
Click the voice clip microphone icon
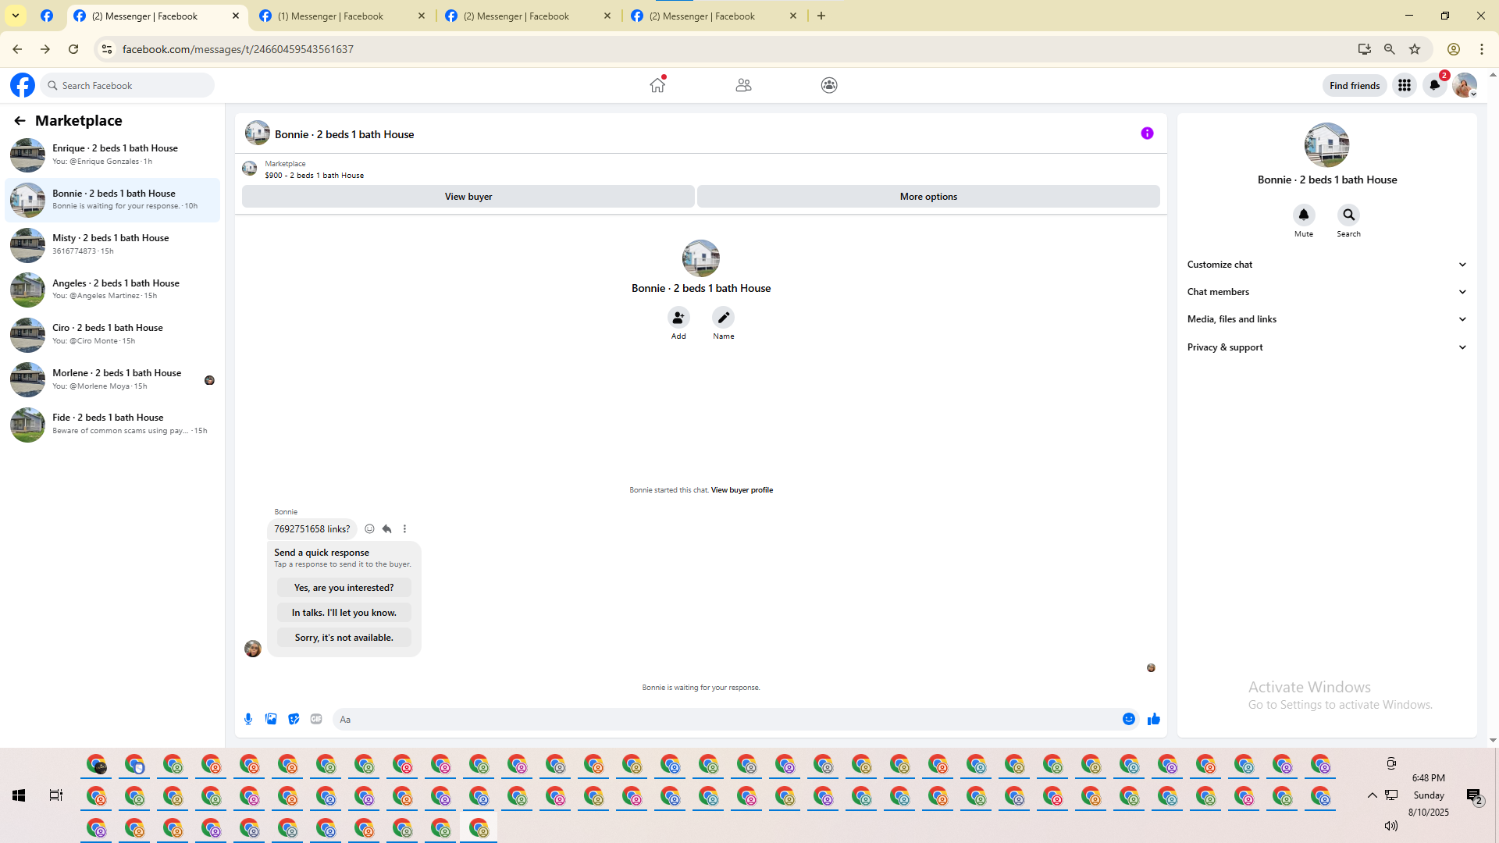(x=248, y=719)
